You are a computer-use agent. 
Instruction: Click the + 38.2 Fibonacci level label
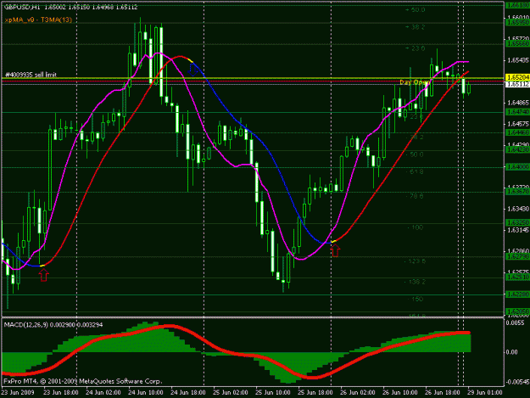(415, 27)
